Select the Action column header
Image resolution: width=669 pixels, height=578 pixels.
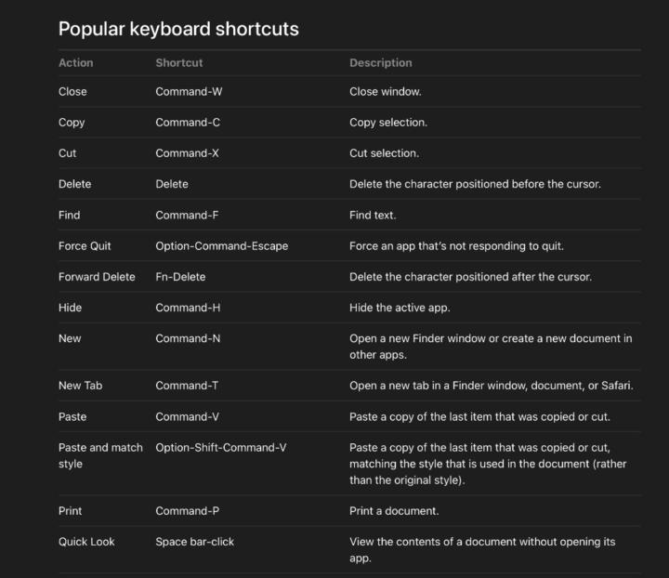tap(75, 62)
